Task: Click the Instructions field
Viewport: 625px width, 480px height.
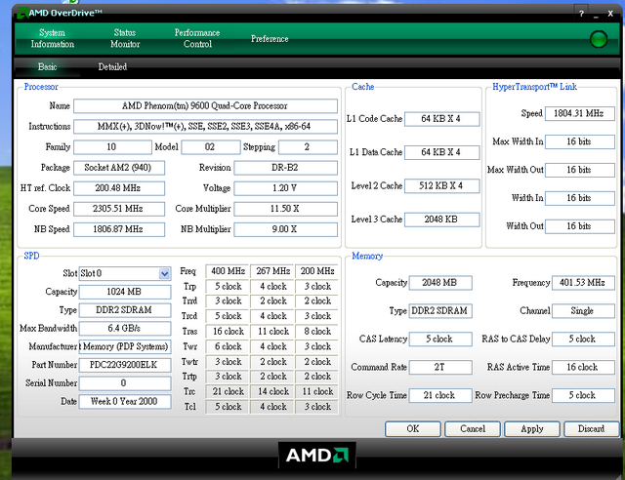Action: pyautogui.click(x=205, y=126)
